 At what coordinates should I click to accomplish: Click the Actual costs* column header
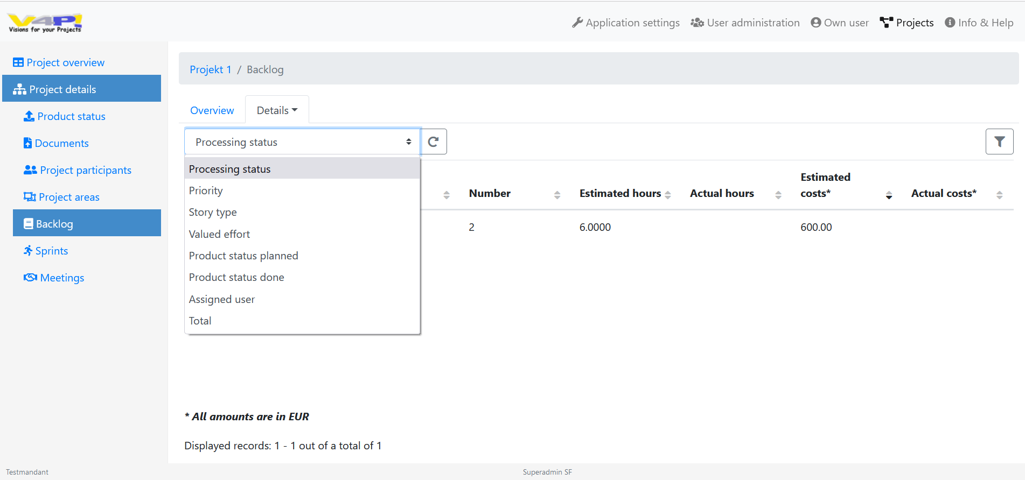pos(944,193)
